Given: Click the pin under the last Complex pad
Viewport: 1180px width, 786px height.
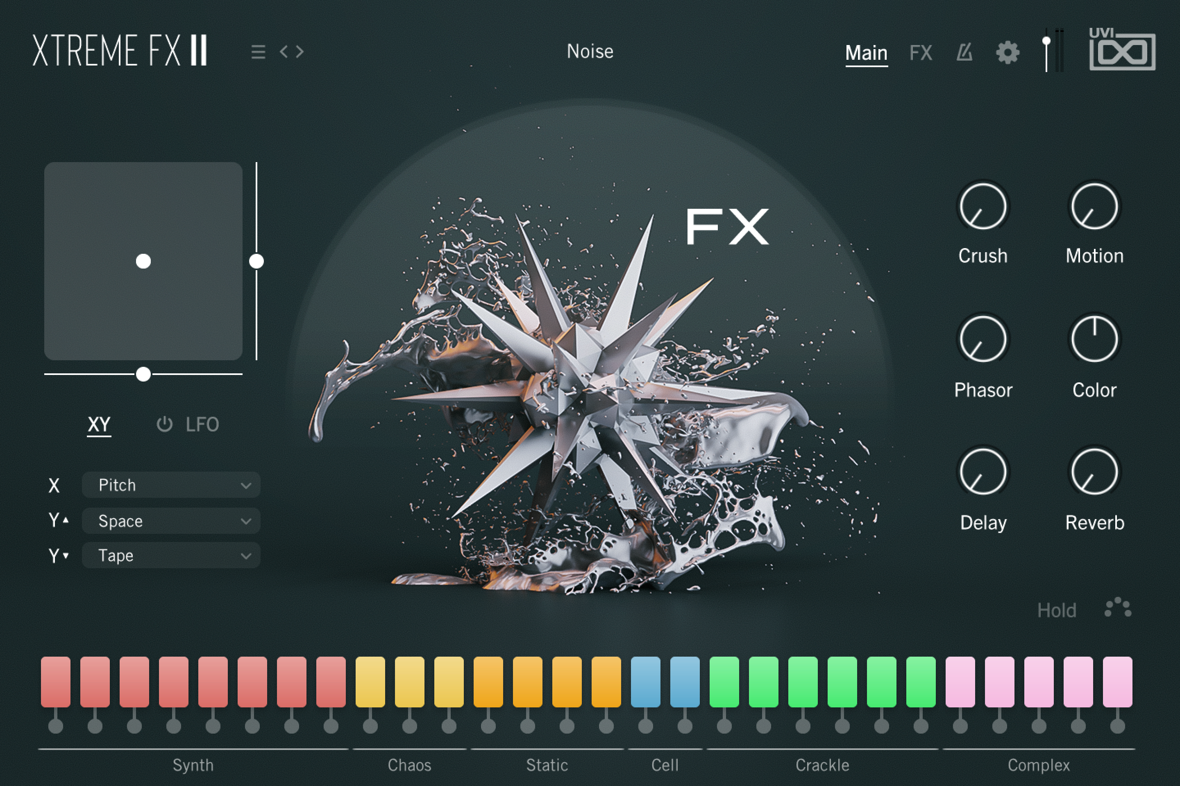Looking at the screenshot, I should pos(1118,725).
